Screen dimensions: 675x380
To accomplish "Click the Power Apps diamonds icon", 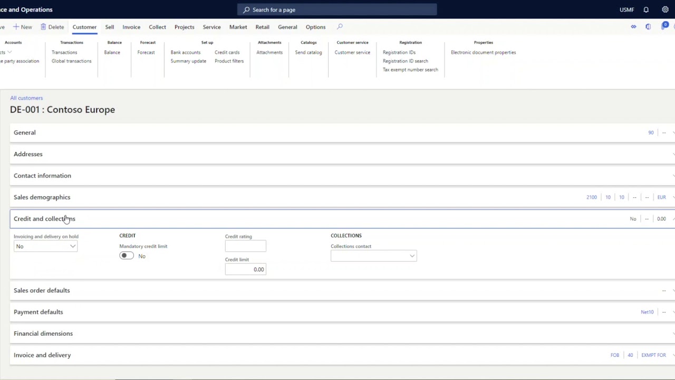I will coord(633,27).
